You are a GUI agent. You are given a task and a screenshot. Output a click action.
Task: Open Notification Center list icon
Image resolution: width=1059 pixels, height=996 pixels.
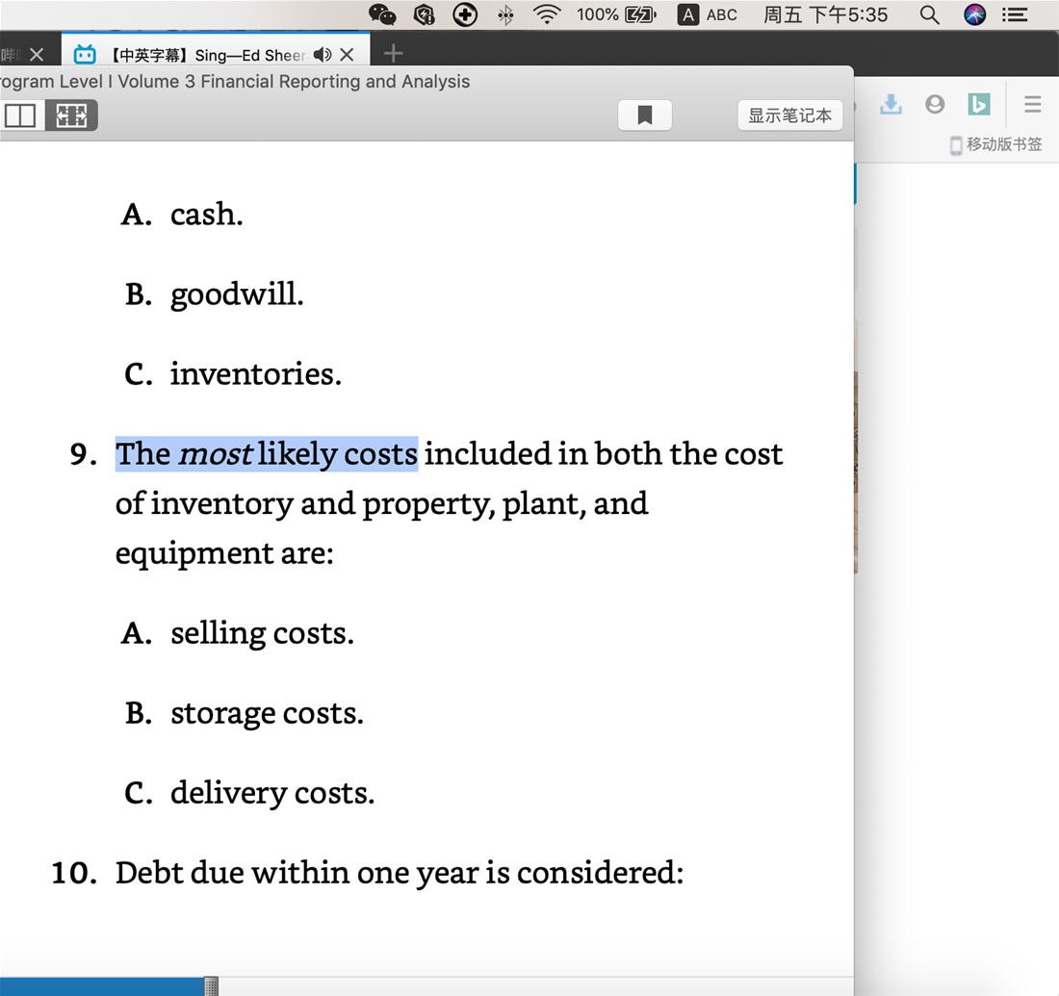[x=1015, y=14]
